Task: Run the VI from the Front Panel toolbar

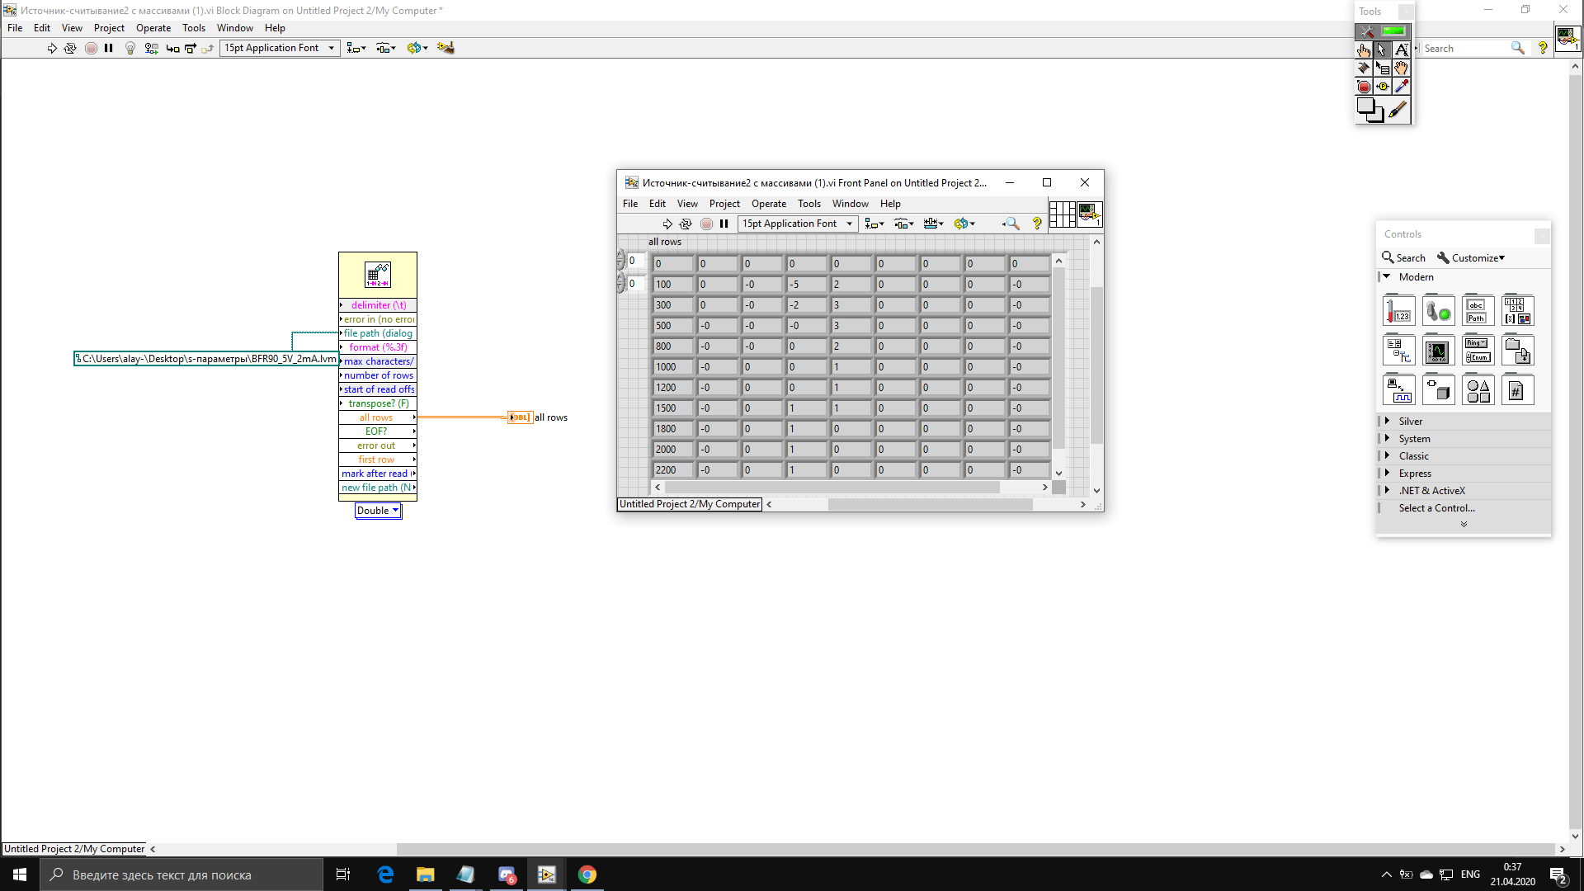Action: pos(667,224)
